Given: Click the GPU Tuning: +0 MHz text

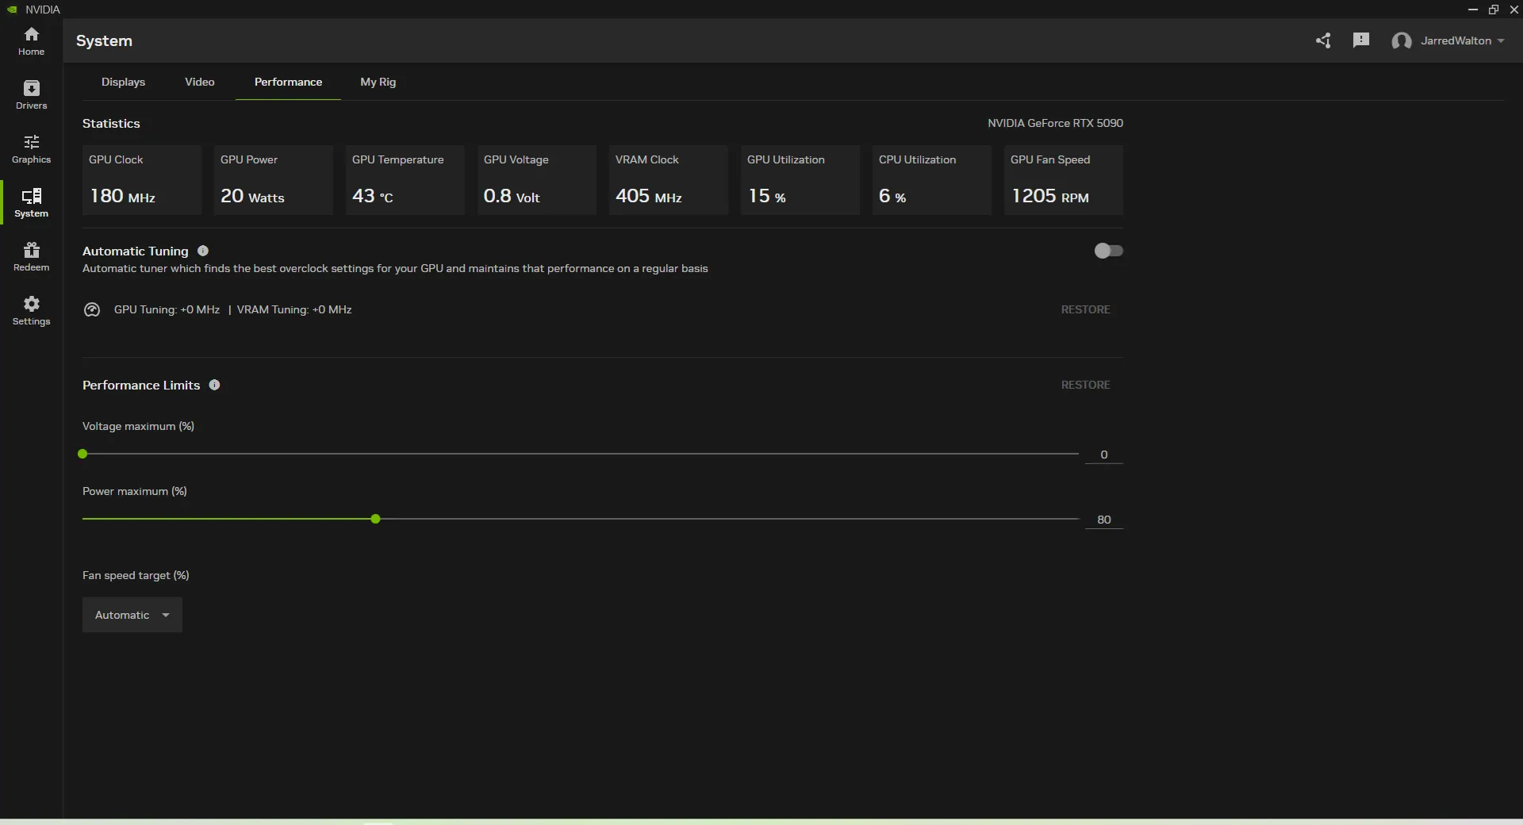Looking at the screenshot, I should (x=167, y=309).
